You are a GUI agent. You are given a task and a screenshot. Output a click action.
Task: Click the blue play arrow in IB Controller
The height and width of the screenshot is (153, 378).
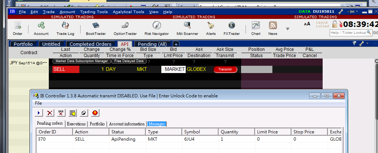[x=39, y=113]
